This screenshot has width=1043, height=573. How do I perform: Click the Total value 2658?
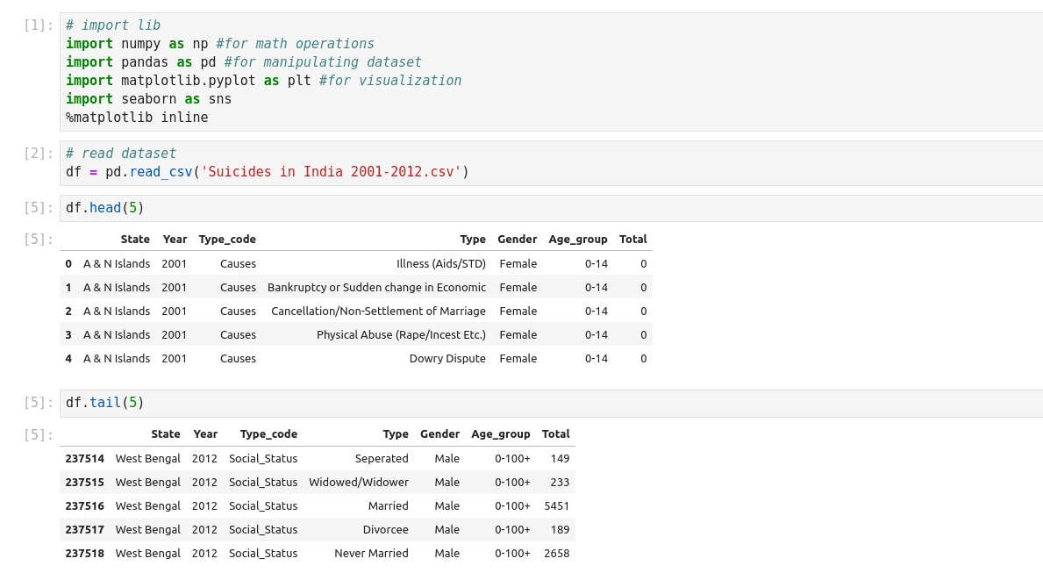556,554
